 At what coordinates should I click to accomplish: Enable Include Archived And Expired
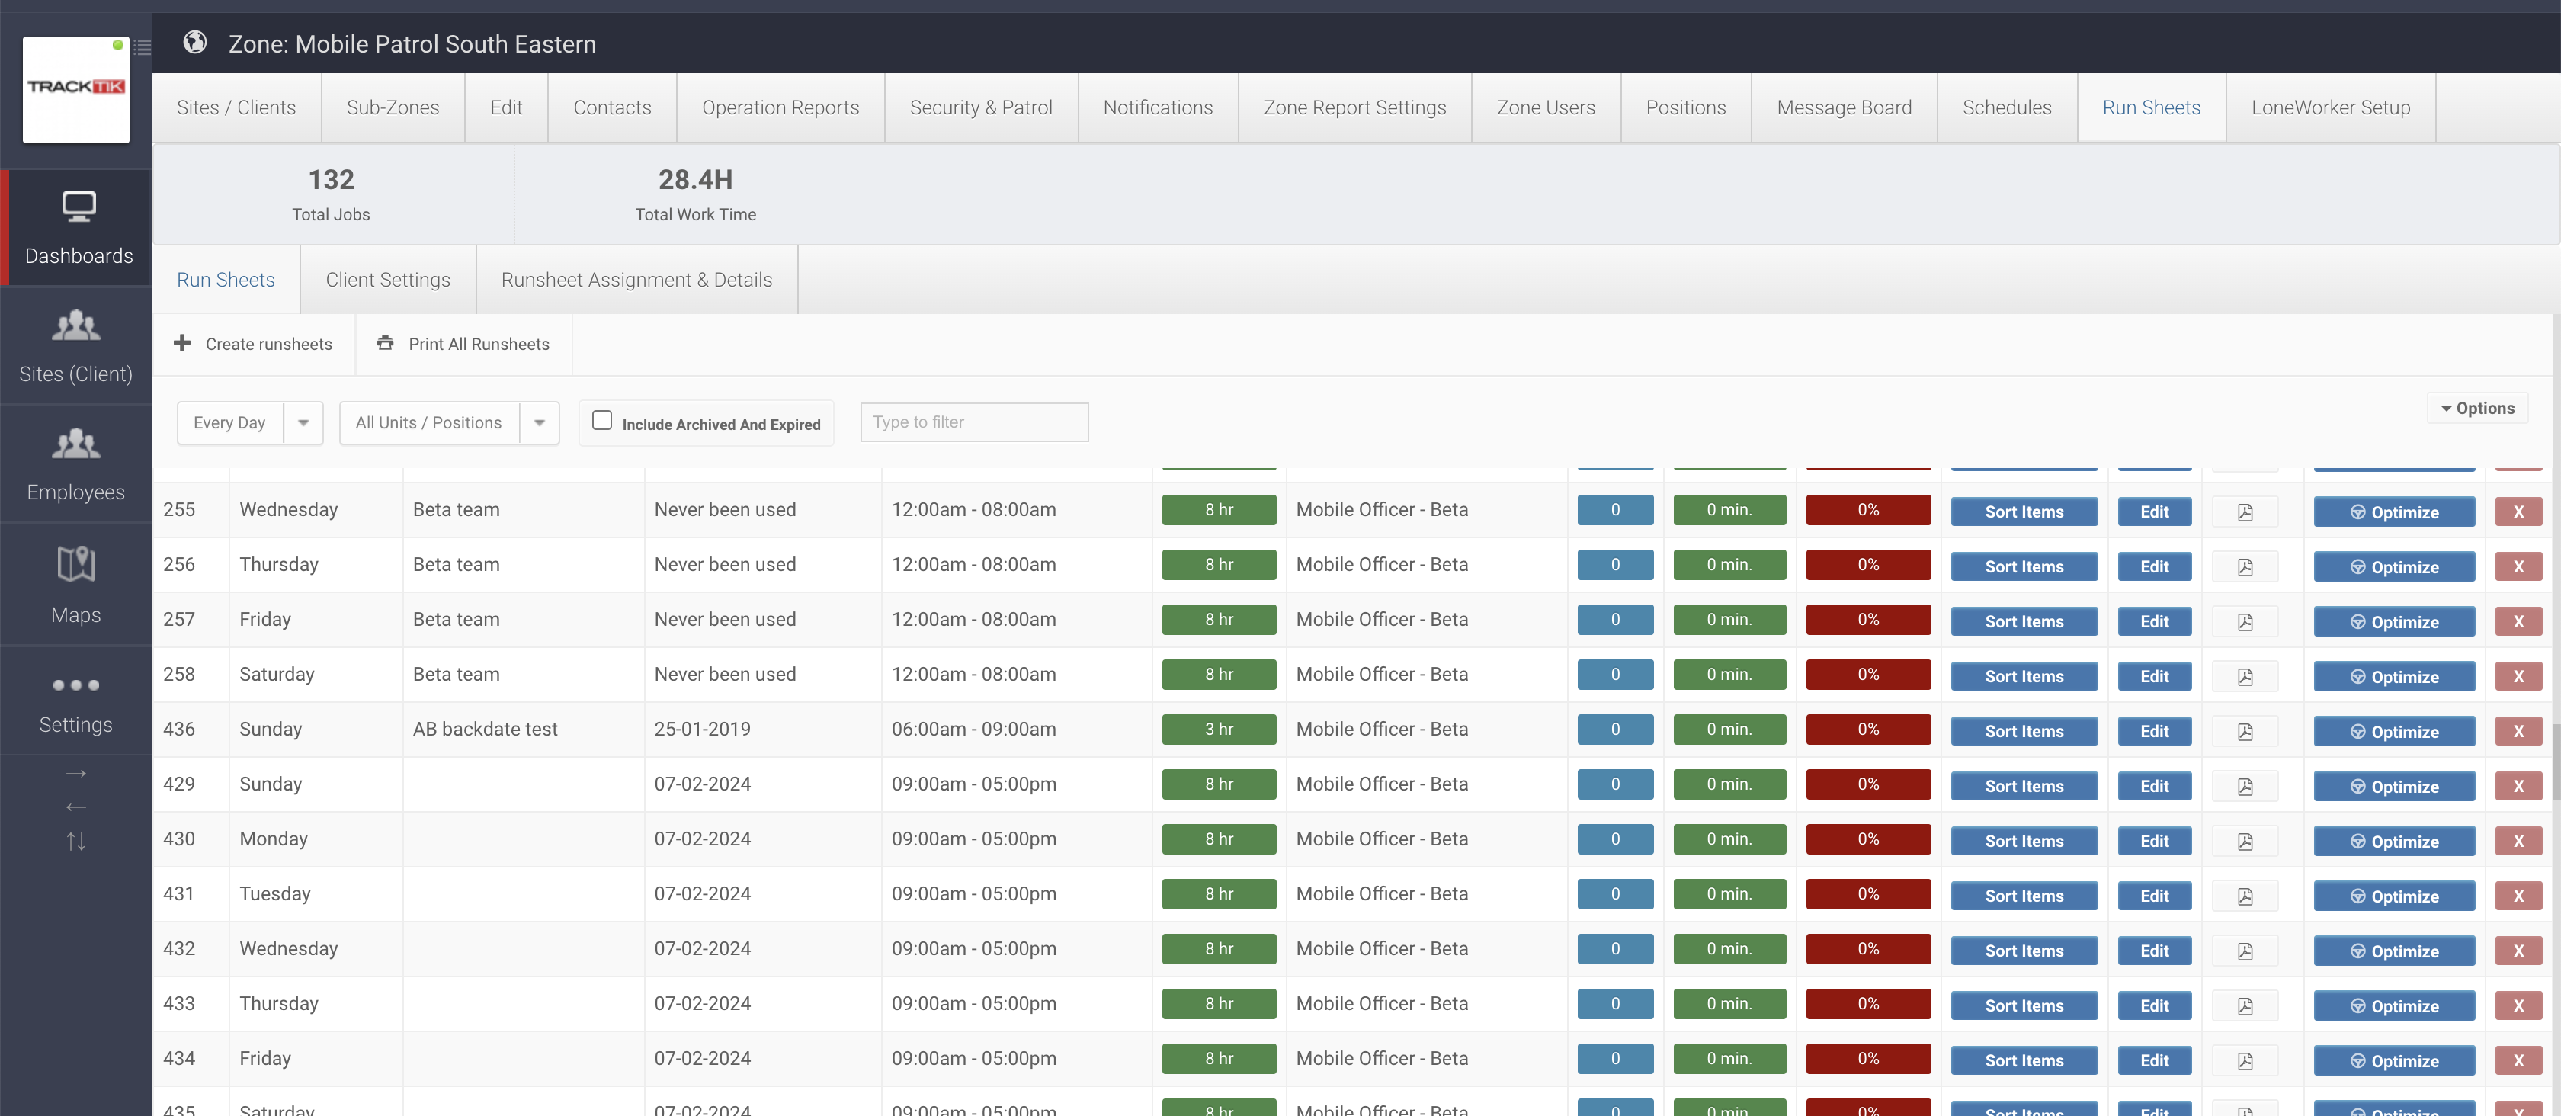tap(602, 421)
